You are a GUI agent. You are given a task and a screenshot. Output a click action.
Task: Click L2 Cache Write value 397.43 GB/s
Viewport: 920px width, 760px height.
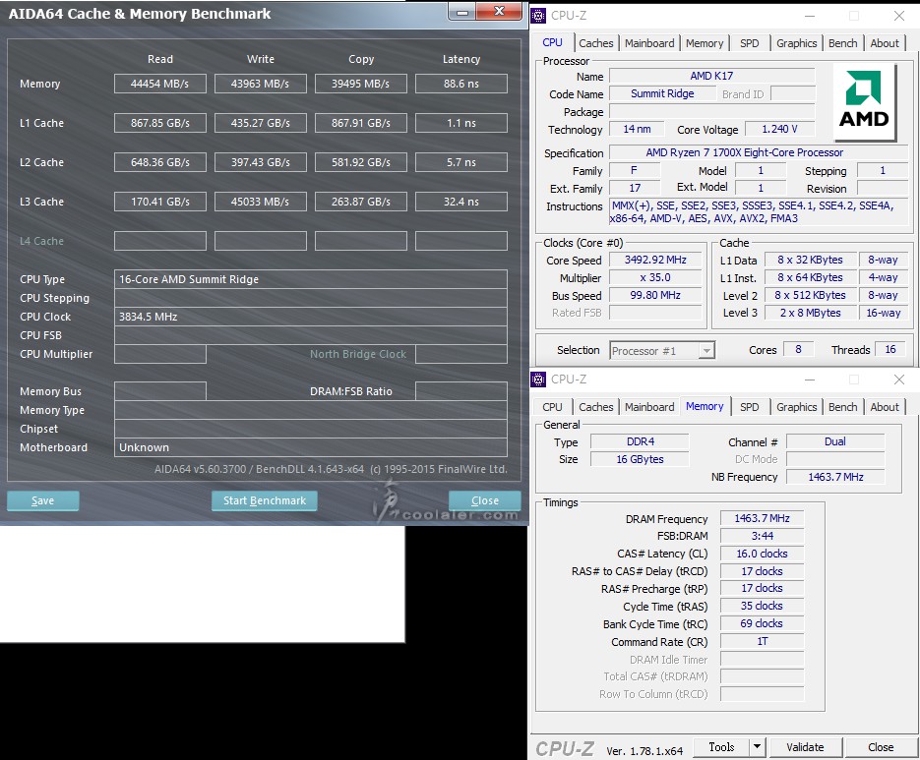pos(261,162)
